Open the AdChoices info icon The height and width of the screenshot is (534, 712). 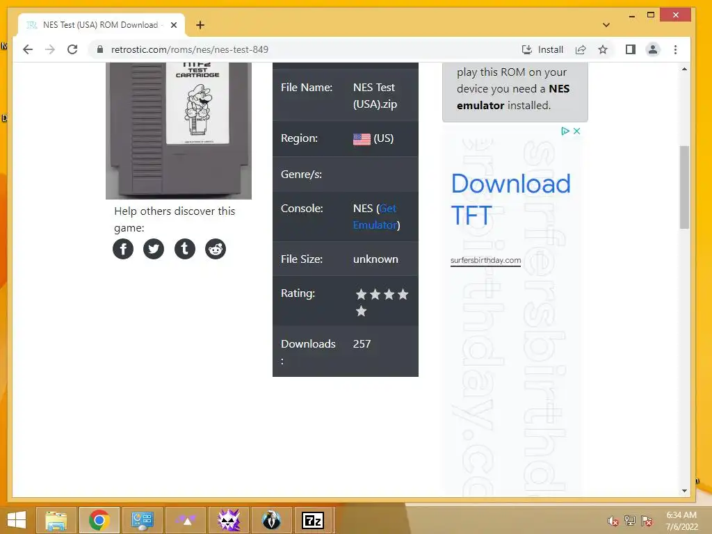coord(565,131)
